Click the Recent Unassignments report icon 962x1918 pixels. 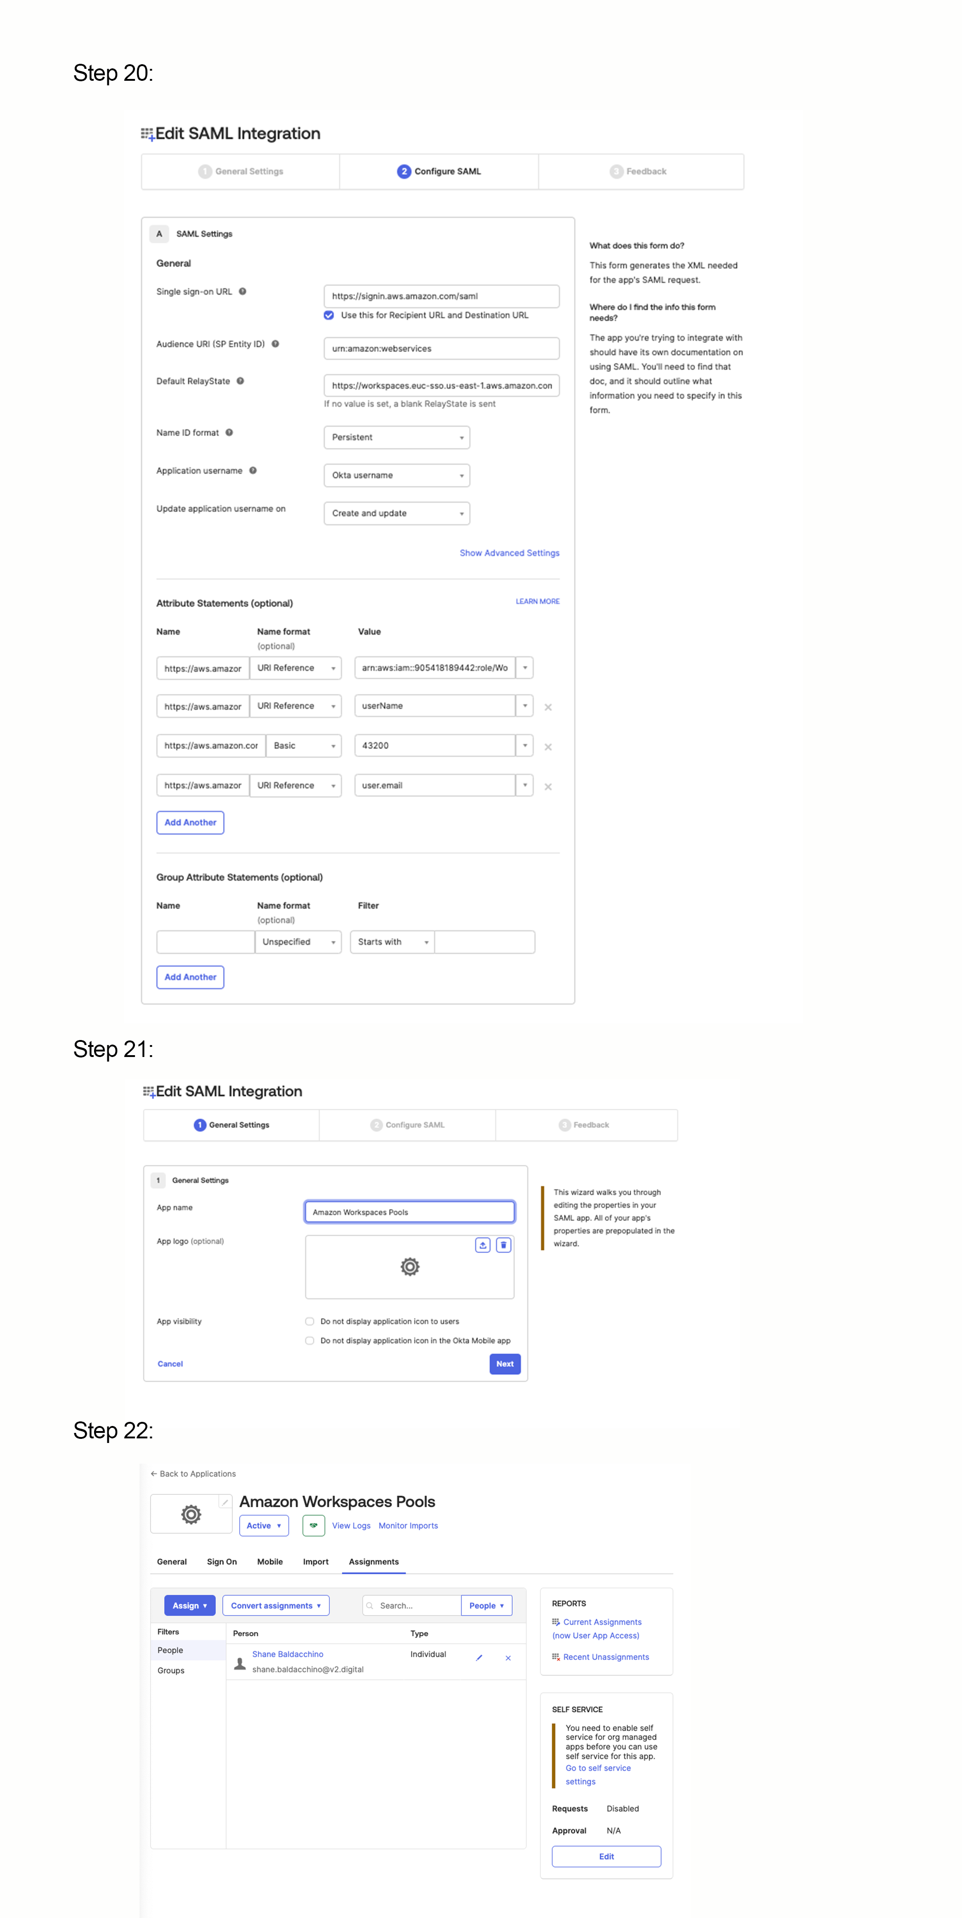pyautogui.click(x=556, y=1657)
